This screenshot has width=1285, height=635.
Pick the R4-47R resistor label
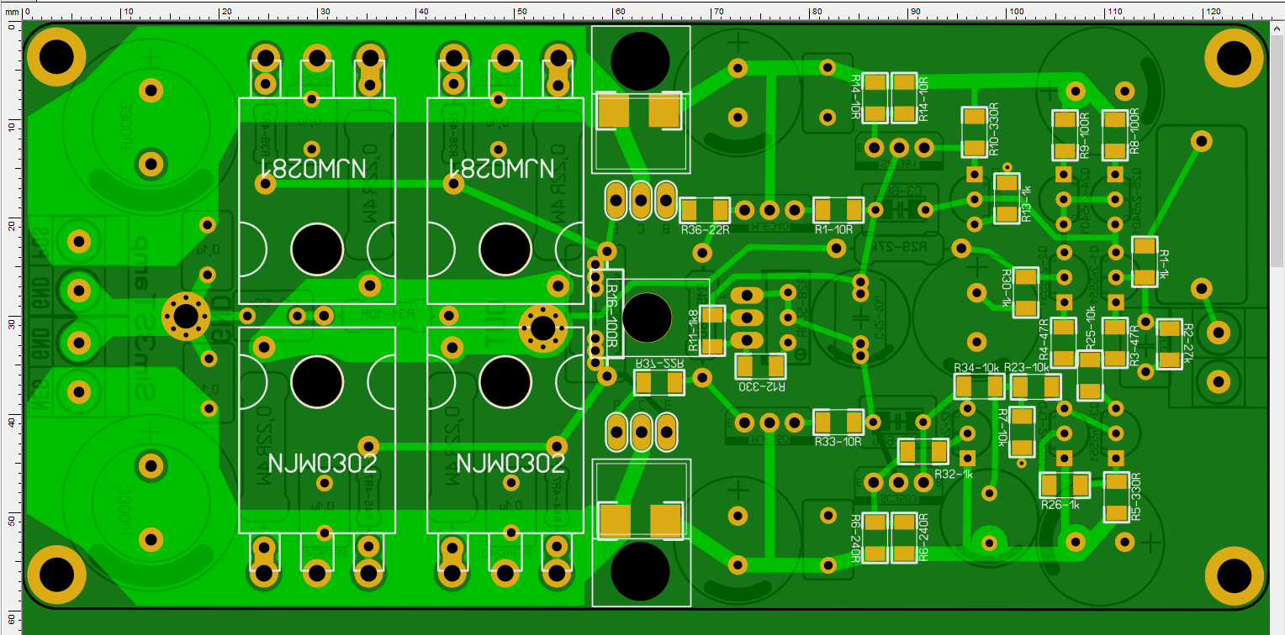1044,338
